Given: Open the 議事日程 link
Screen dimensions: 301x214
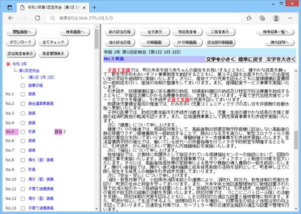Looking at the screenshot, I should pyautogui.click(x=36, y=85).
